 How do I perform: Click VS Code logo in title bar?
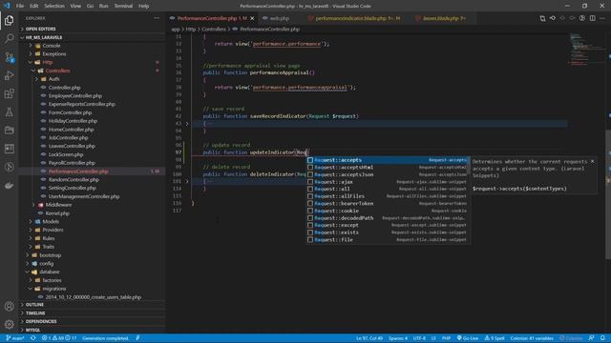(x=7, y=6)
